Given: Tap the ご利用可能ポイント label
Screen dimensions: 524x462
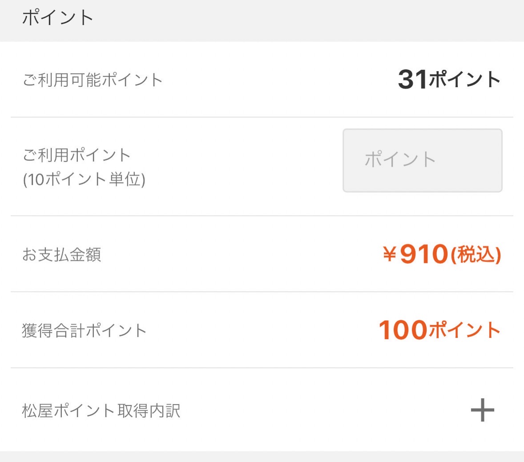Looking at the screenshot, I should click(x=93, y=80).
